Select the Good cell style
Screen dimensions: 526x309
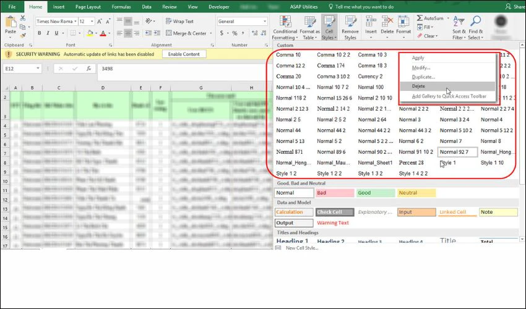click(376, 193)
